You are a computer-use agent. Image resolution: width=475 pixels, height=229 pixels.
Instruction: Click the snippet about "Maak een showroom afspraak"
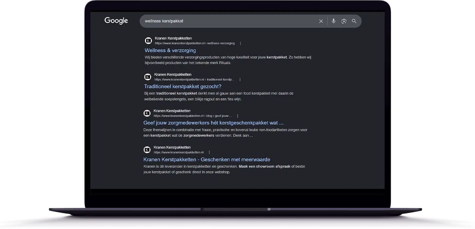[x=224, y=169]
